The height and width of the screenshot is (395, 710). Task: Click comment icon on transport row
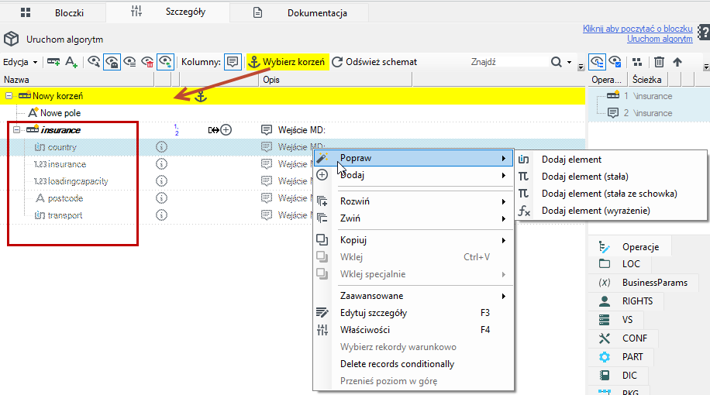[267, 215]
